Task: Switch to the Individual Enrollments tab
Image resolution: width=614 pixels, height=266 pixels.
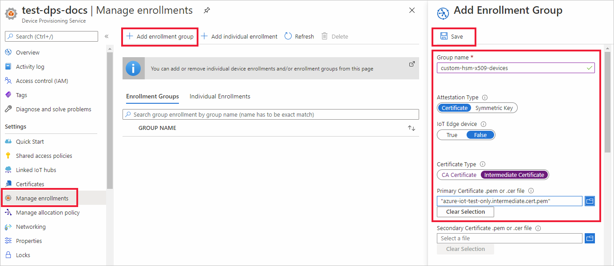Action: (220, 96)
